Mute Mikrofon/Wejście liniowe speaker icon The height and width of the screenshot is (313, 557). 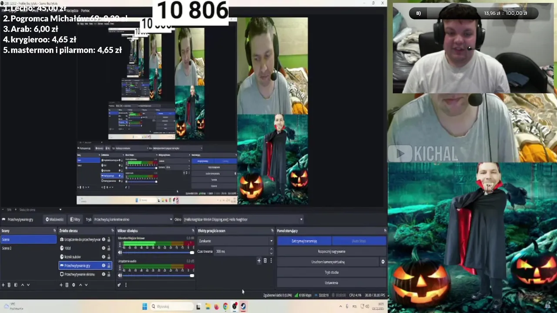tap(120, 253)
